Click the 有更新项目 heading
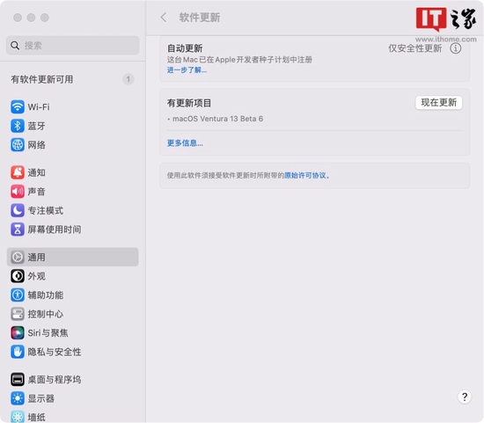The height and width of the screenshot is (423, 484). (x=189, y=103)
